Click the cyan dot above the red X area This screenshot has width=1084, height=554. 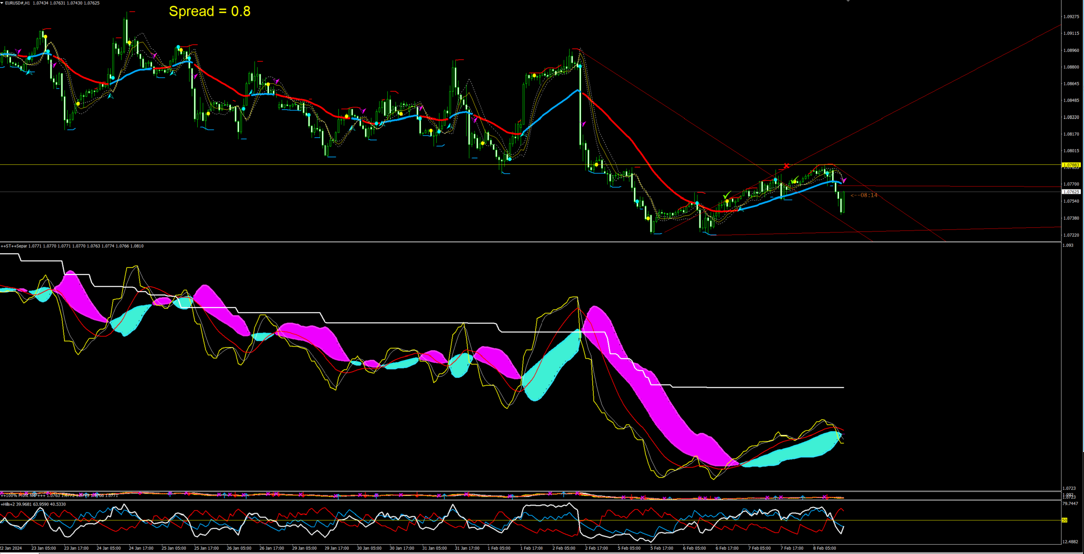[x=775, y=180]
